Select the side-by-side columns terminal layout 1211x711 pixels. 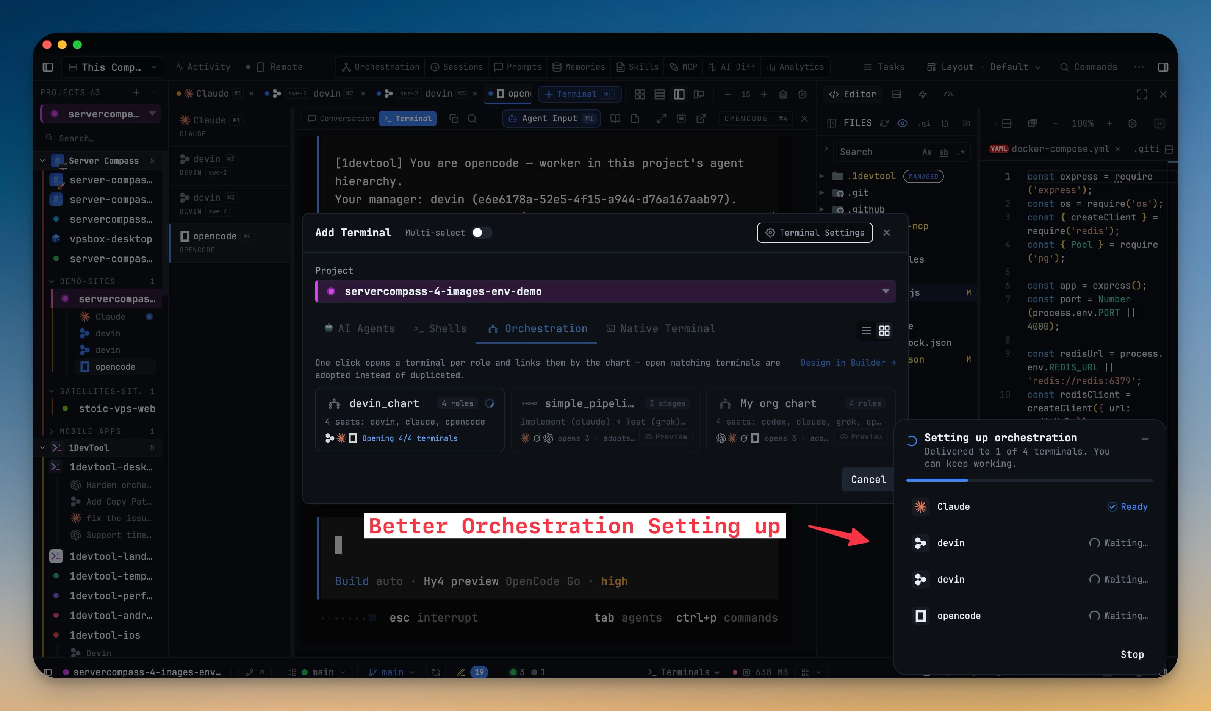[679, 94]
